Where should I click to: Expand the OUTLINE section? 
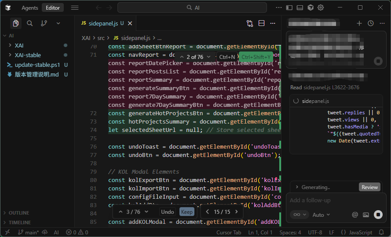click(19, 213)
